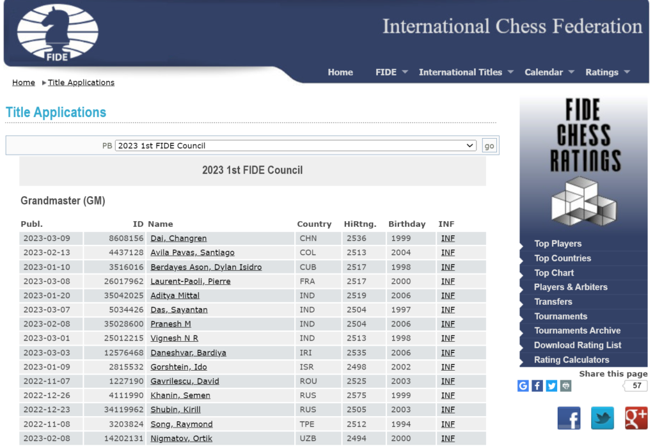Share page via small Twitter icon
The height and width of the screenshot is (448, 655).
tap(551, 386)
